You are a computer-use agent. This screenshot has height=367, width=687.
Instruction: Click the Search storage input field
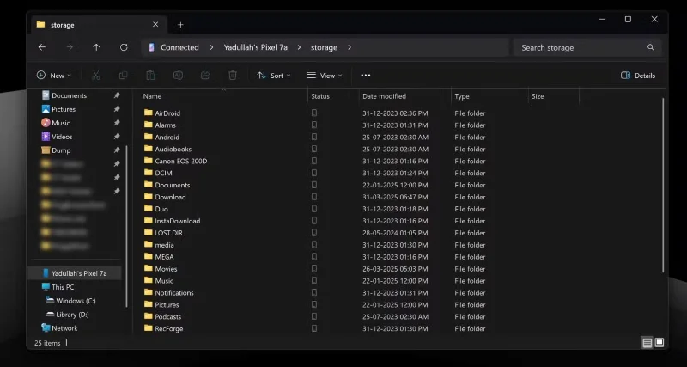click(x=580, y=47)
